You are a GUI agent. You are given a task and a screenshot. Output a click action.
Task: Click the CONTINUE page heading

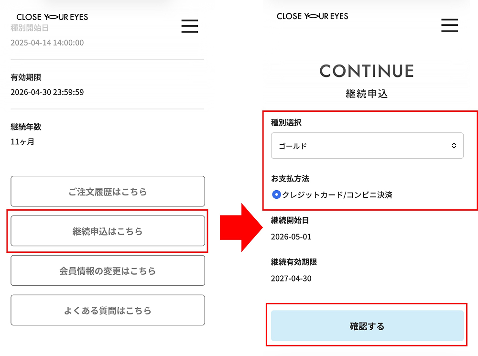(367, 71)
